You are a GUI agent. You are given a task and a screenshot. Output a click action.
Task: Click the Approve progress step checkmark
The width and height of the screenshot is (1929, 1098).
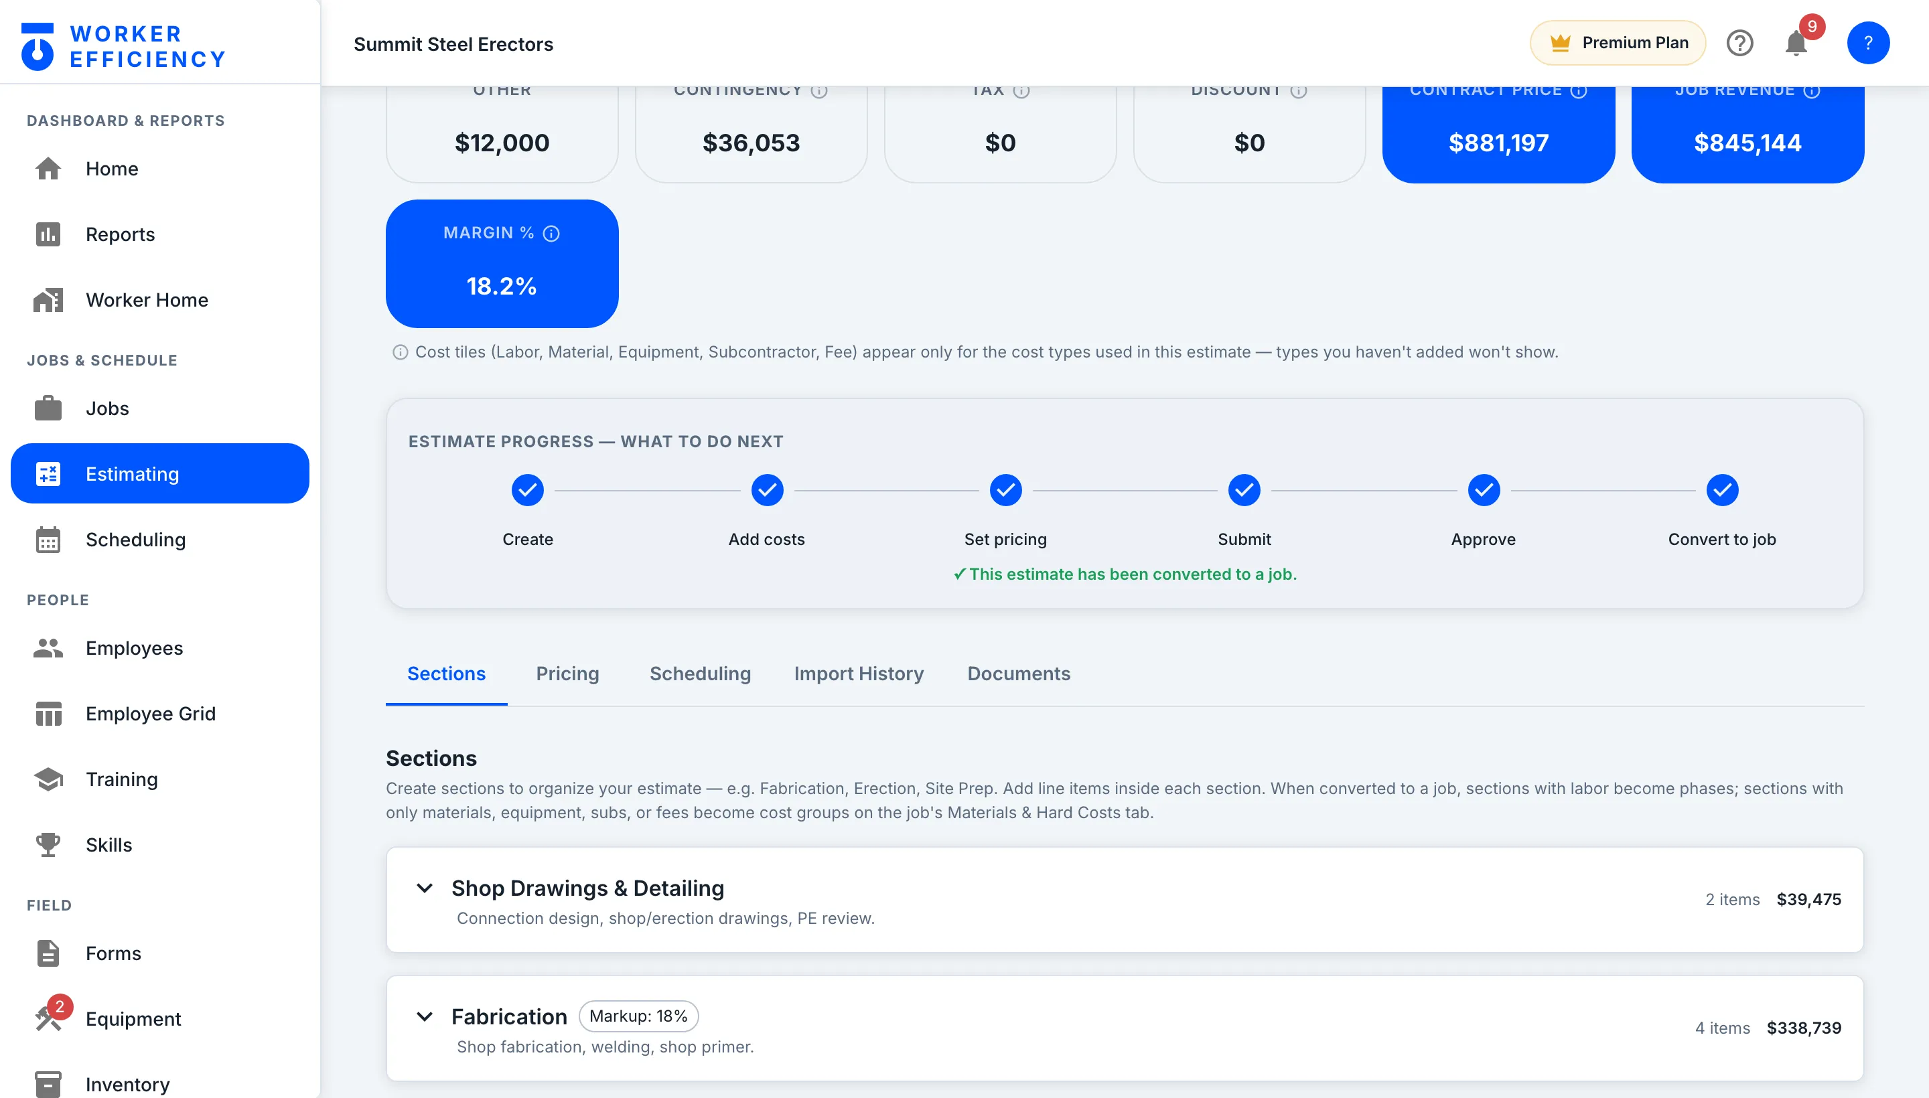[1483, 491]
